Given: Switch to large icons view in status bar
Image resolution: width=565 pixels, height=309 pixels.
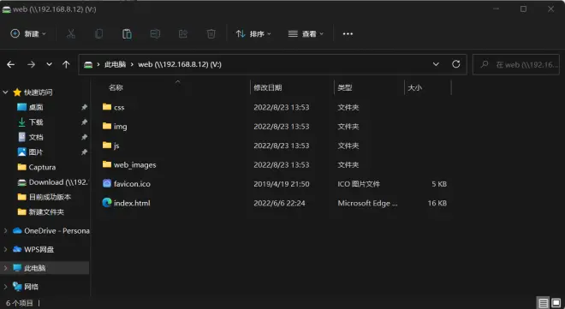Looking at the screenshot, I should (556, 303).
